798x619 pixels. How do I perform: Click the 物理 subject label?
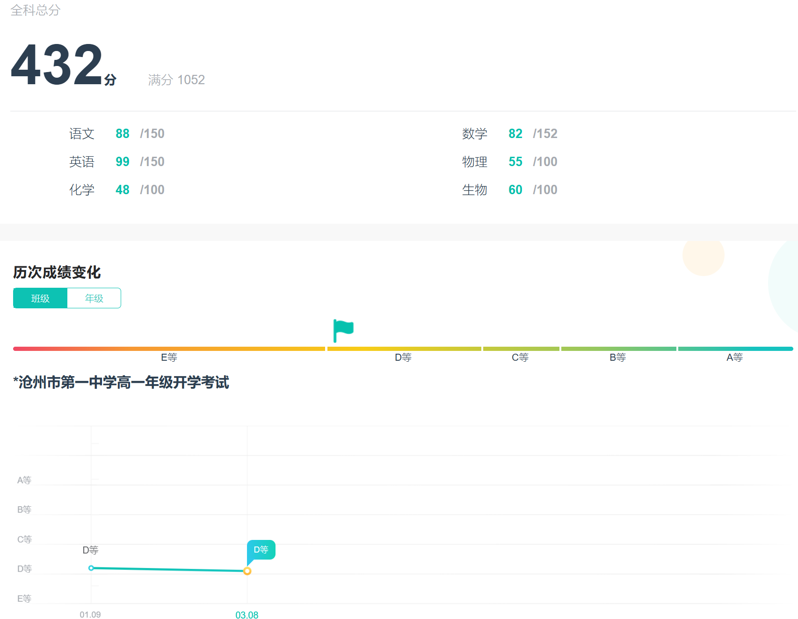[x=475, y=162]
